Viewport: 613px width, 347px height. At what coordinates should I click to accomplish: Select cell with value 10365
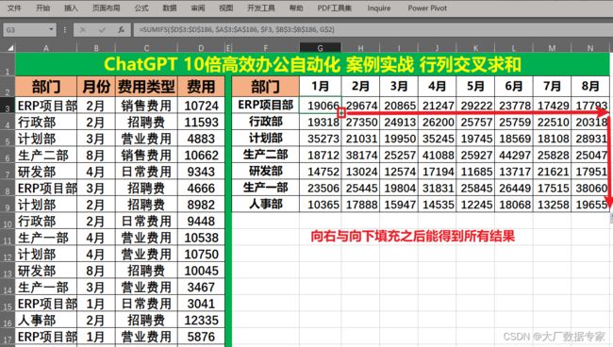click(x=321, y=205)
